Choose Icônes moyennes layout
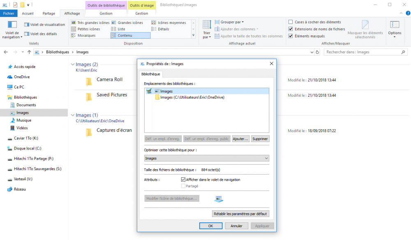Image resolution: width=411 pixels, height=240 pixels. (169, 23)
